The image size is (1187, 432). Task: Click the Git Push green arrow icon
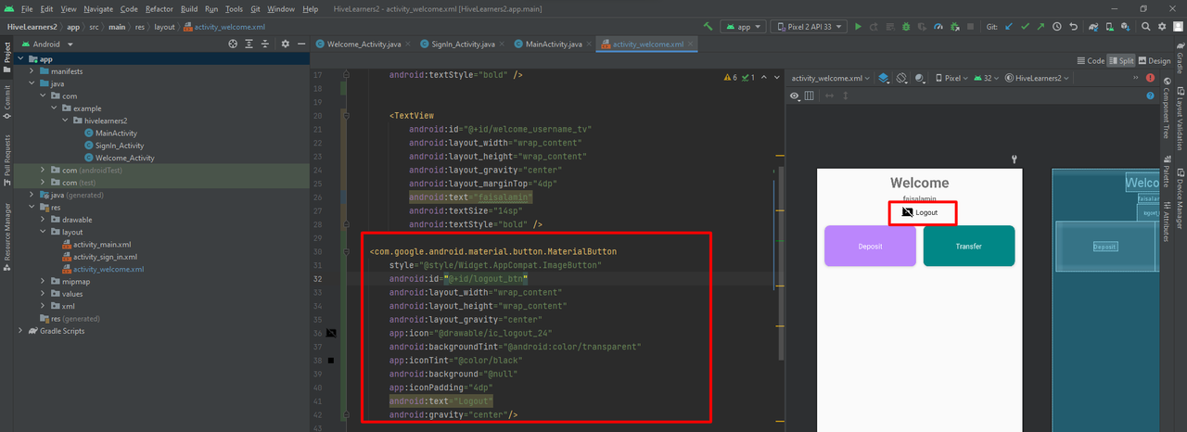coord(1040,27)
